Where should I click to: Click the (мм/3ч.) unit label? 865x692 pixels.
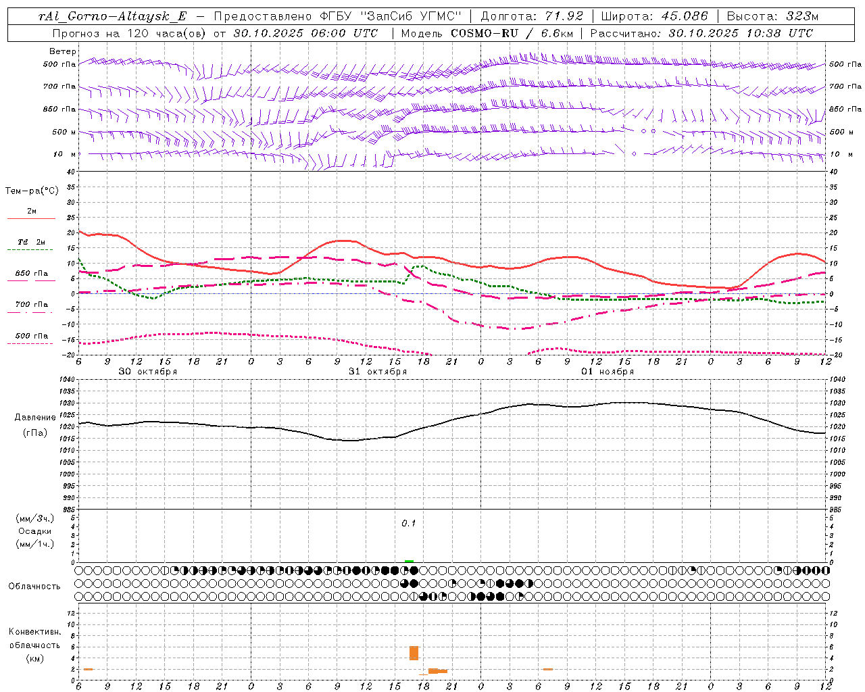[x=35, y=518]
